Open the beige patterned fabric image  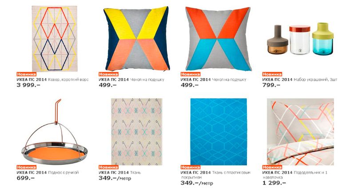137,132
